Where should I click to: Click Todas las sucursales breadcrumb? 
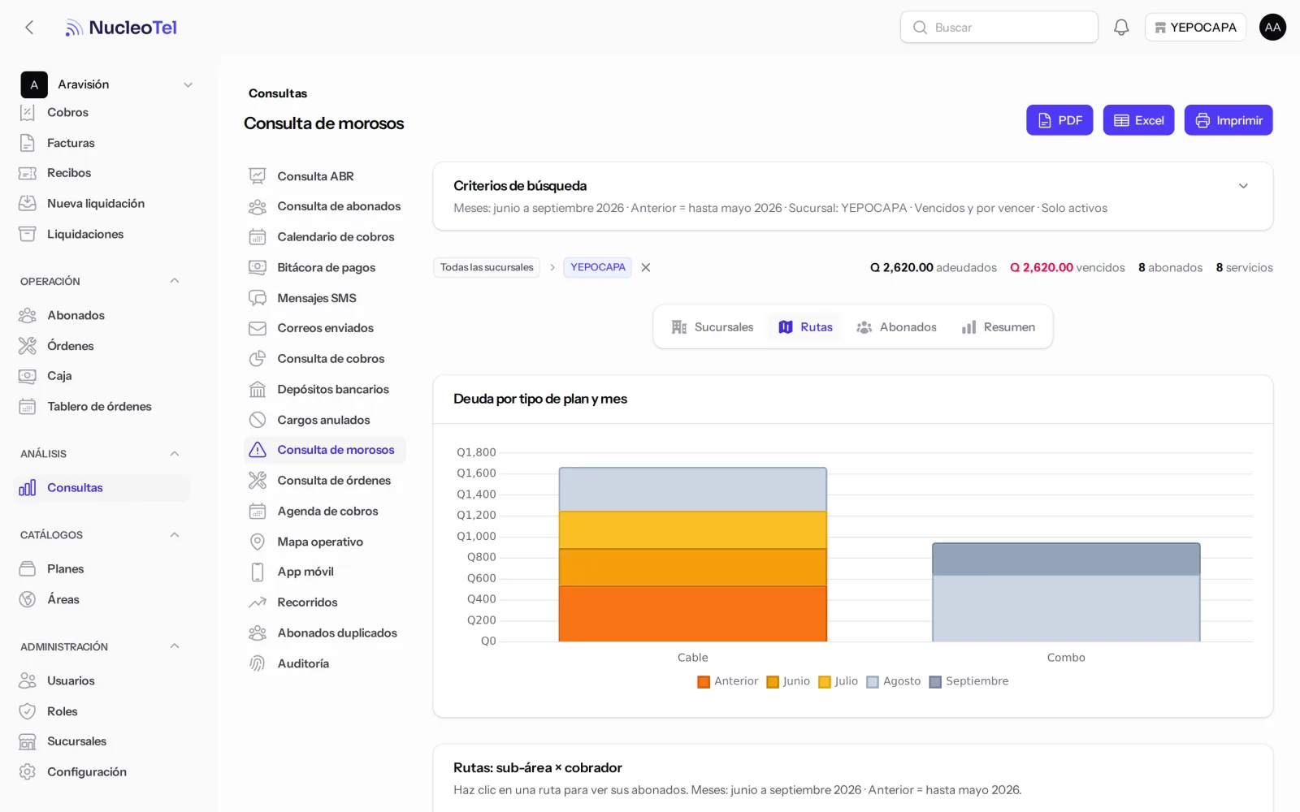point(487,268)
